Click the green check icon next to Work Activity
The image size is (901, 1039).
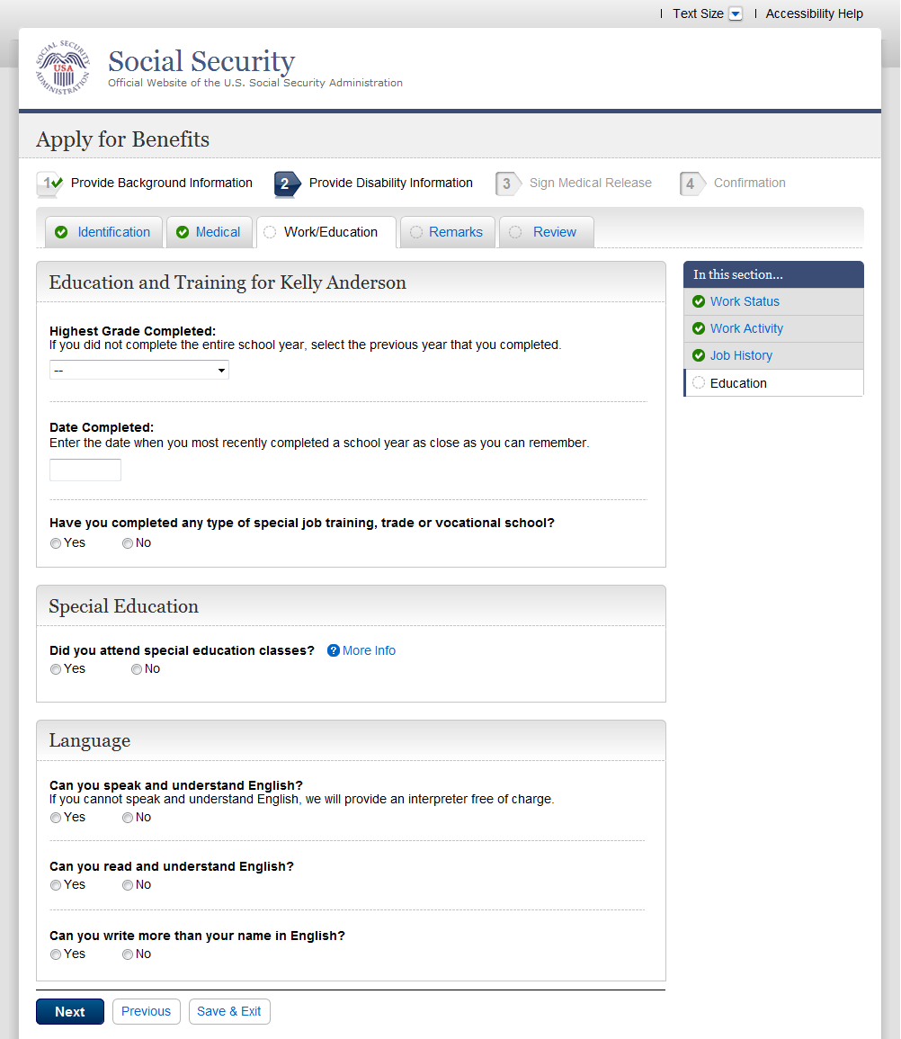coord(699,328)
